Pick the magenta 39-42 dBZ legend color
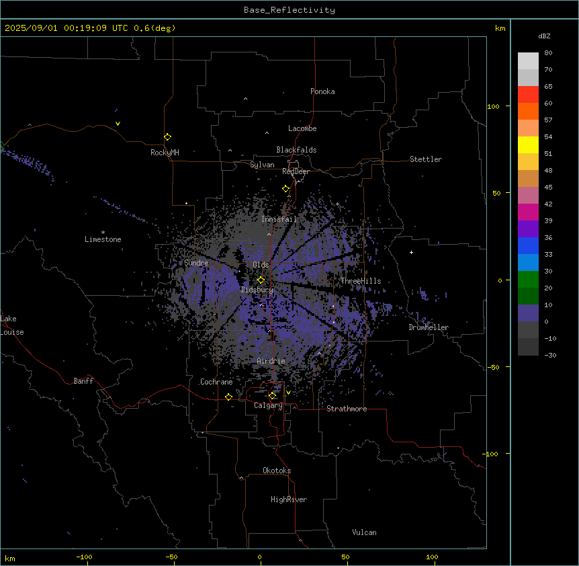This screenshot has width=579, height=566. click(x=528, y=212)
